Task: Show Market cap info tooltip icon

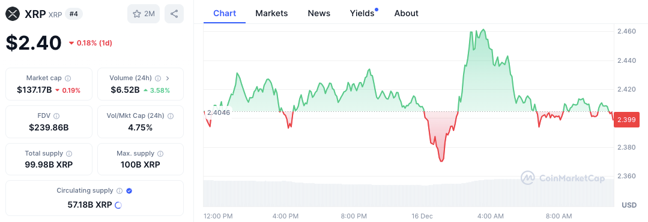Action: [x=68, y=78]
